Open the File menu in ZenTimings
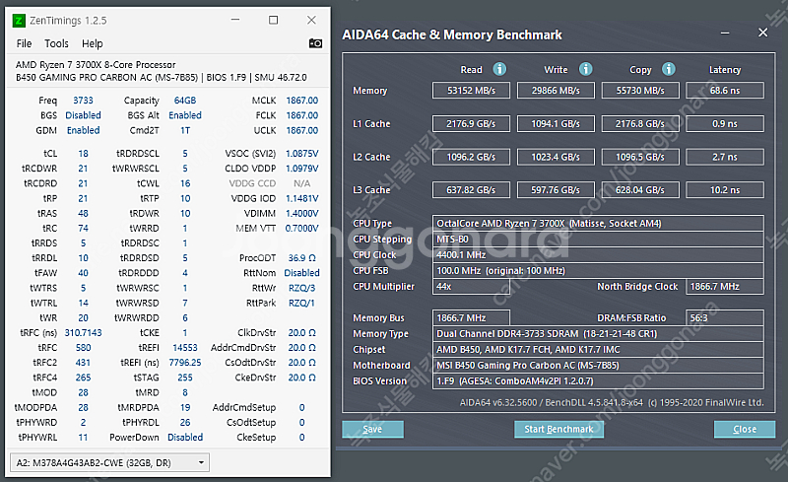Viewport: 788px width, 482px height. [24, 43]
